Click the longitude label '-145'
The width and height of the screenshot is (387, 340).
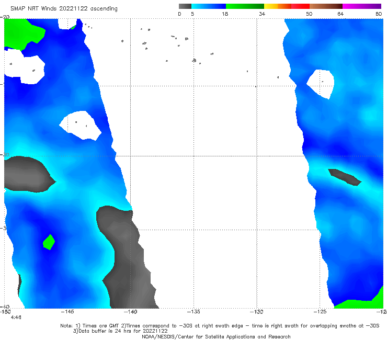[67, 312]
